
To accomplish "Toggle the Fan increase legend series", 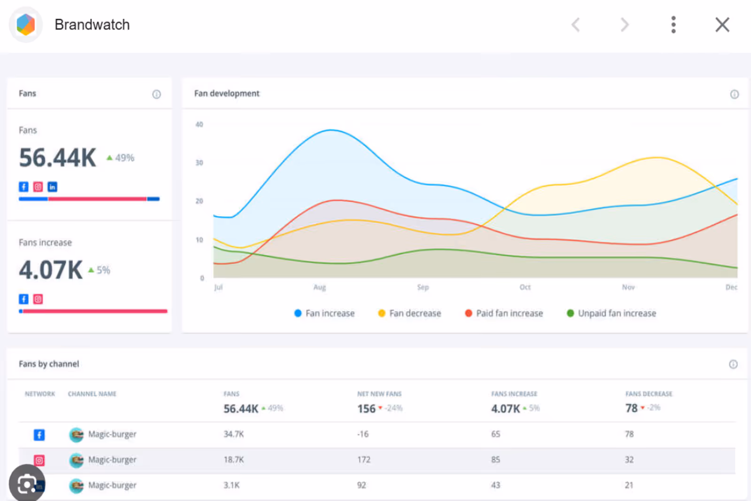I will coord(324,313).
